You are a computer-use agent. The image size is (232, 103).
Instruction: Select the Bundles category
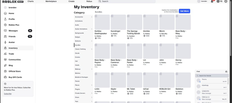pos(78,45)
